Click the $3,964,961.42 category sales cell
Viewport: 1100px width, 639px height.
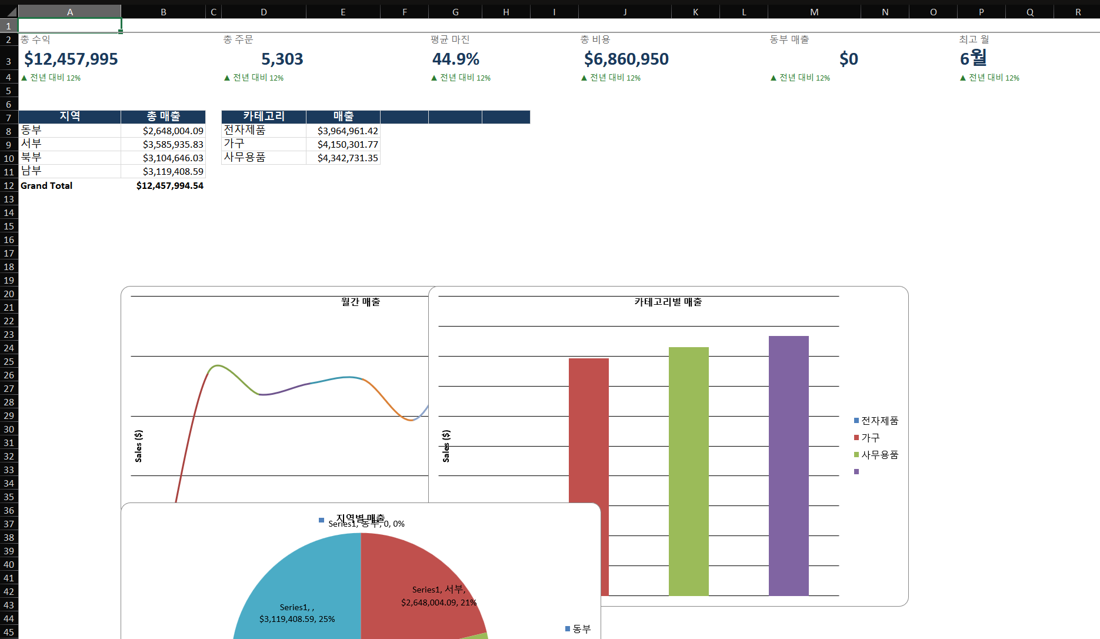344,131
